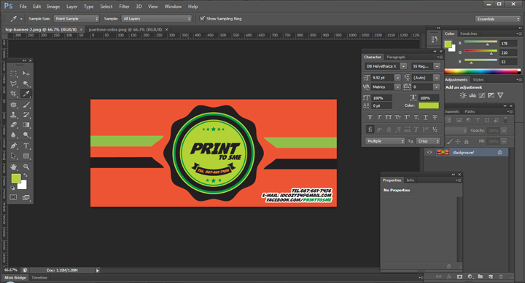The width and height of the screenshot is (525, 283).
Task: Click the Character panel text Color swatch
Action: coord(429,105)
